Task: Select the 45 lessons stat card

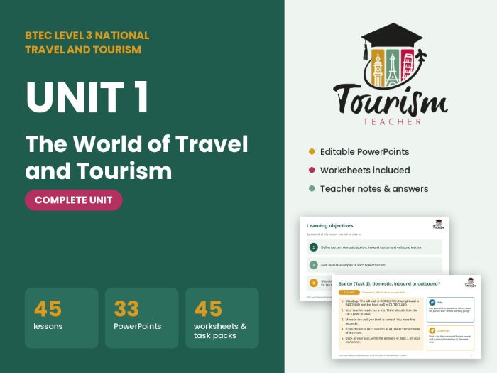Action: [62, 318]
